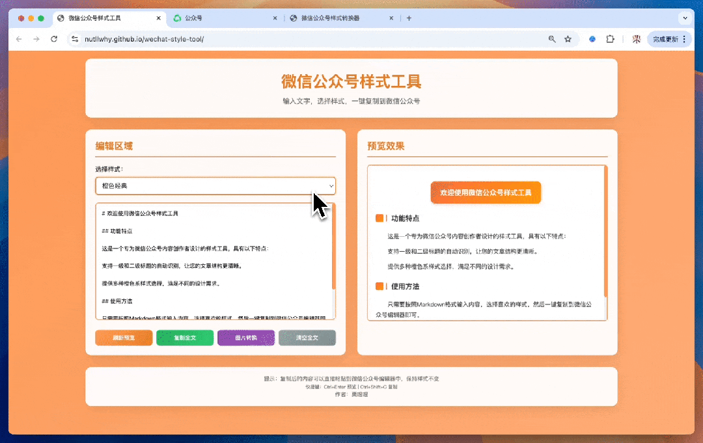Go forward using browser forward arrow
Viewport: 703px width, 443px height.
click(x=36, y=39)
